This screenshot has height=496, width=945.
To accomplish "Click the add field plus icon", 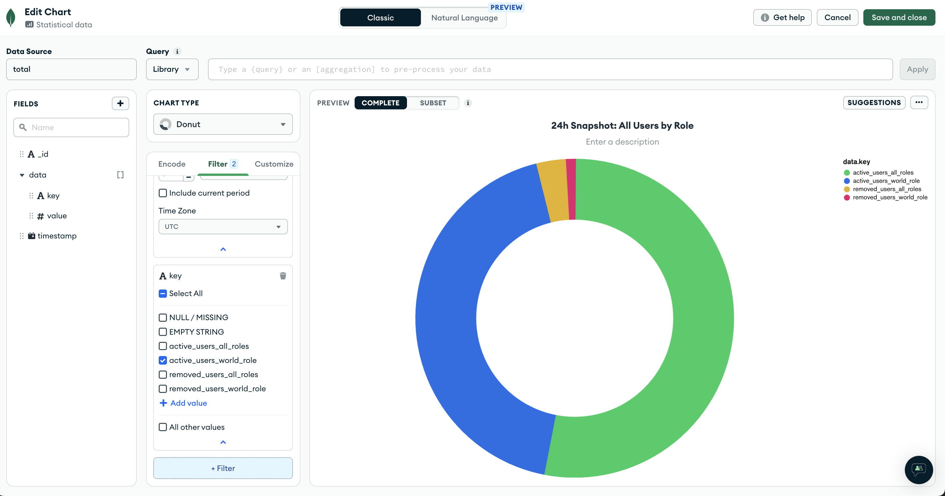I will (120, 103).
